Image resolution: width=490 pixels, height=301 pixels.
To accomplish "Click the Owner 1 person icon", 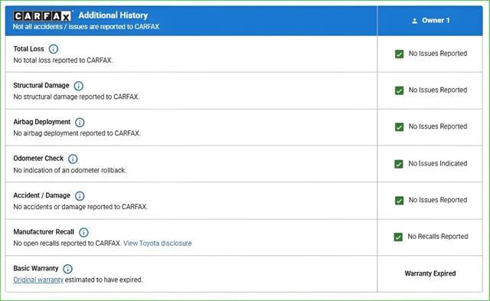I will click(x=414, y=21).
